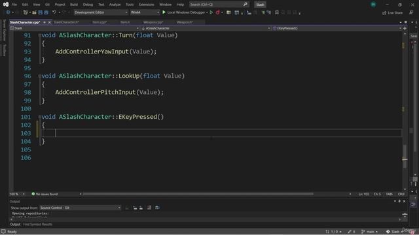
Task: Open Live Share
Action: click(392, 12)
